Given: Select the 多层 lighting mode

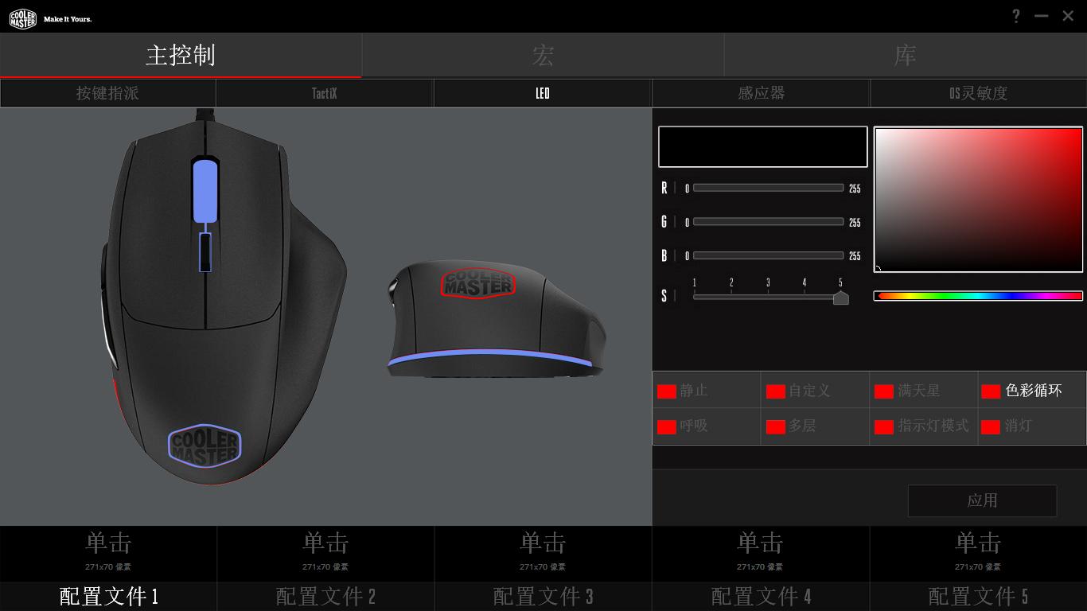Looking at the screenshot, I should coord(816,426).
